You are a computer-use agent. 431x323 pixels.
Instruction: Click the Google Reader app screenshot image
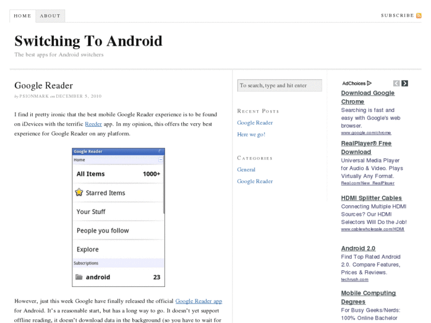coord(119,218)
